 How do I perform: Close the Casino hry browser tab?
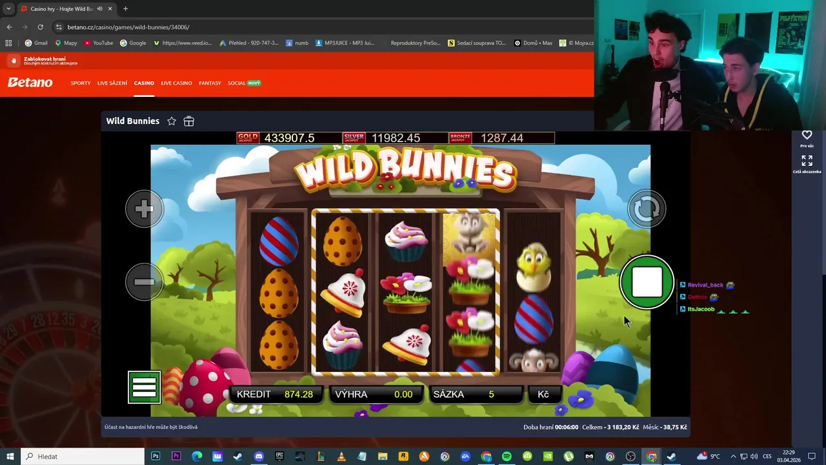point(110,9)
